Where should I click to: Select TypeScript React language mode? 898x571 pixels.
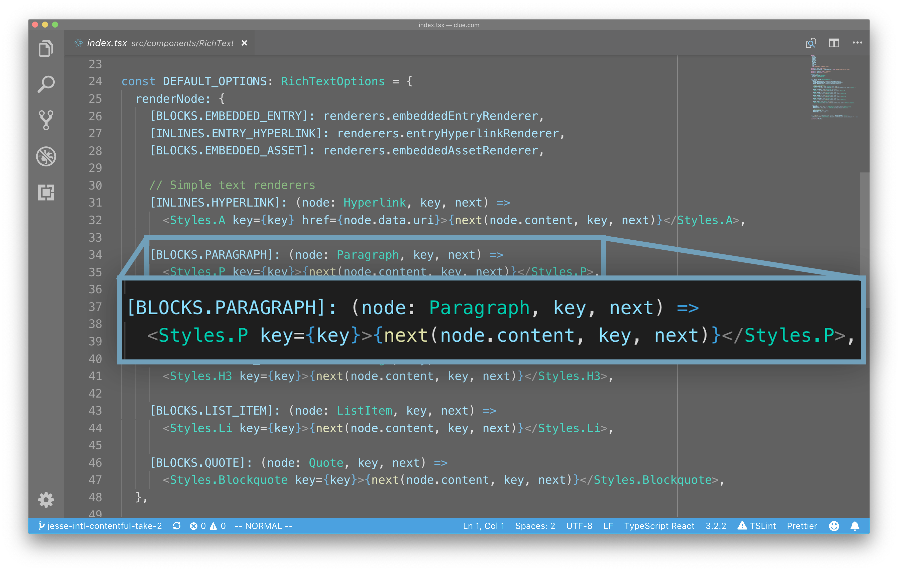pos(659,526)
